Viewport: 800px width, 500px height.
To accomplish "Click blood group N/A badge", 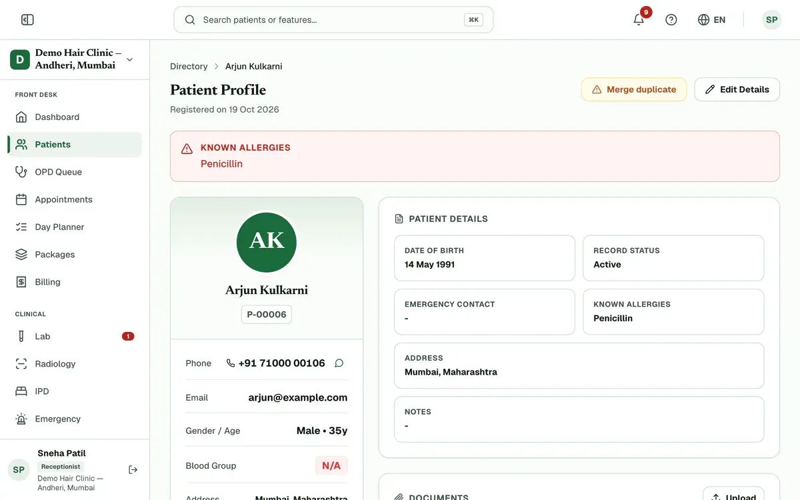I will point(331,466).
